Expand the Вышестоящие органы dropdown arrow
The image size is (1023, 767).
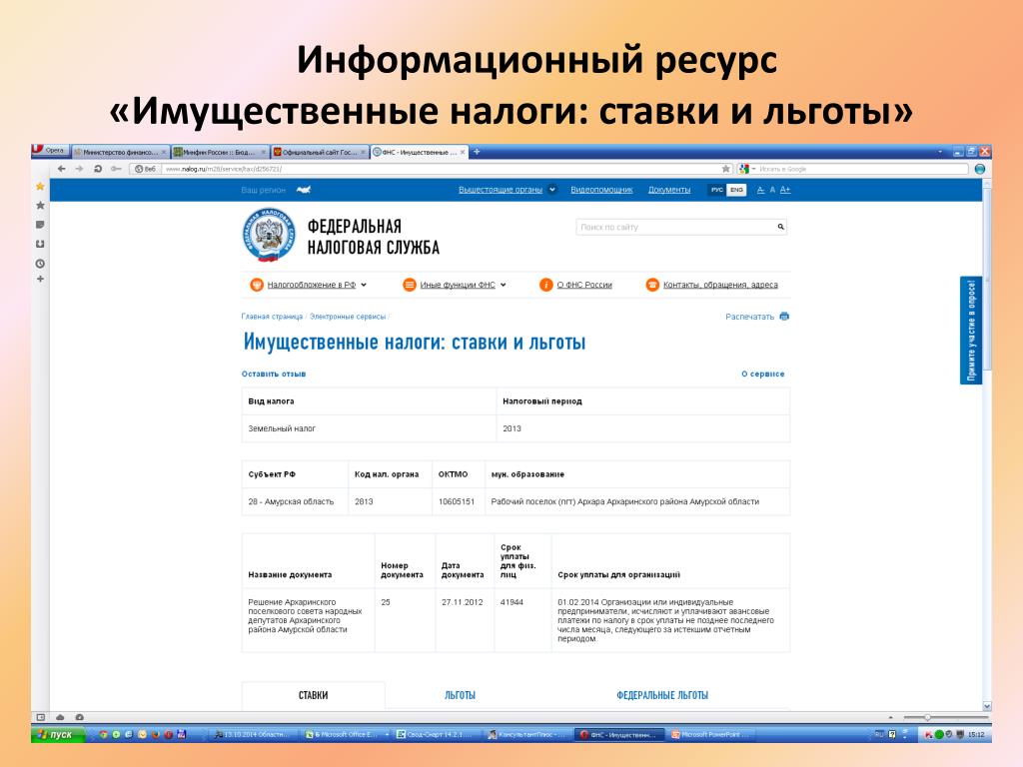pyautogui.click(x=552, y=190)
